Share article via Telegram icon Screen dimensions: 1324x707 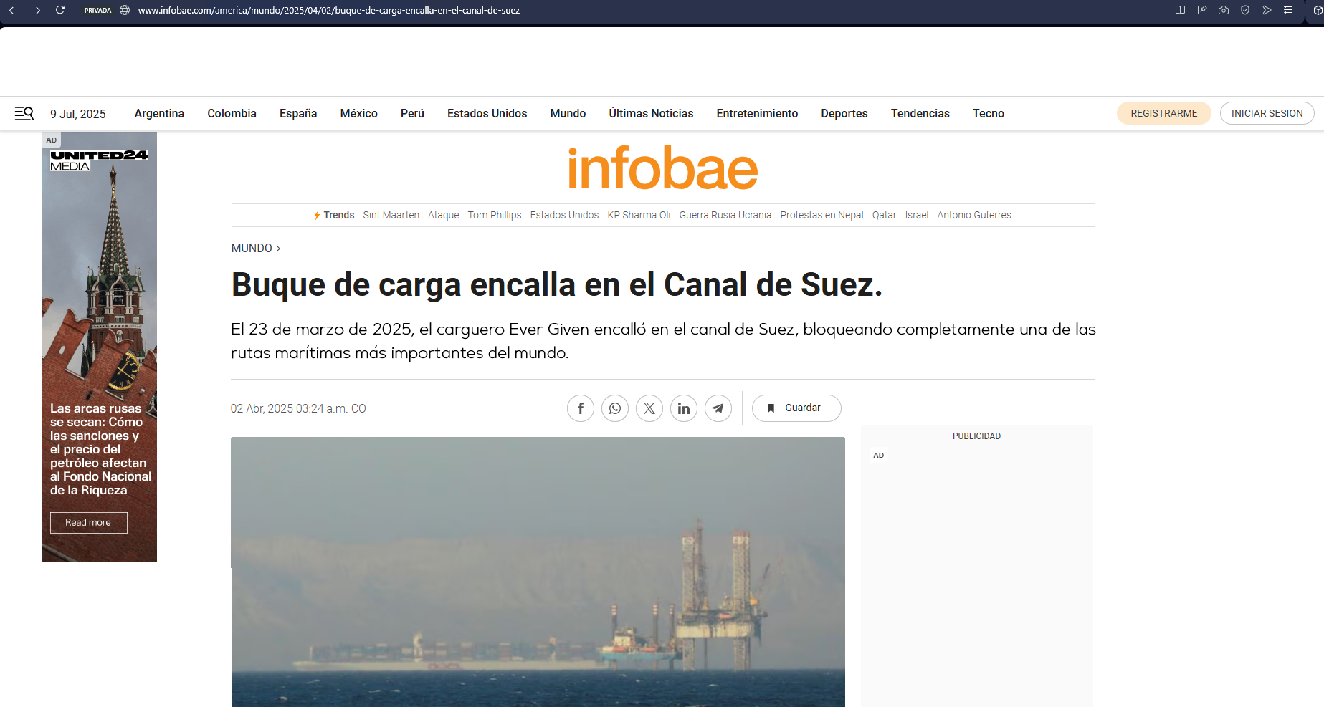point(718,408)
